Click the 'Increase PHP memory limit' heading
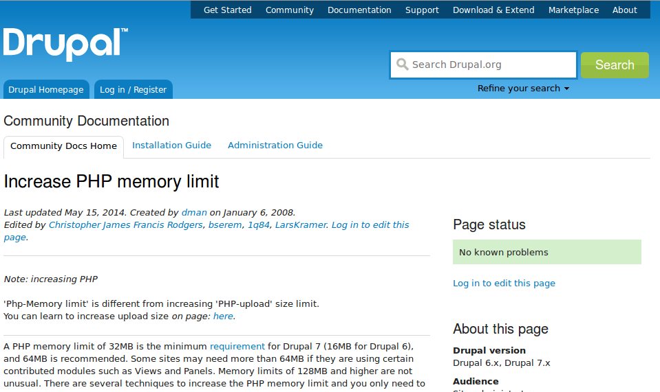 [x=111, y=182]
